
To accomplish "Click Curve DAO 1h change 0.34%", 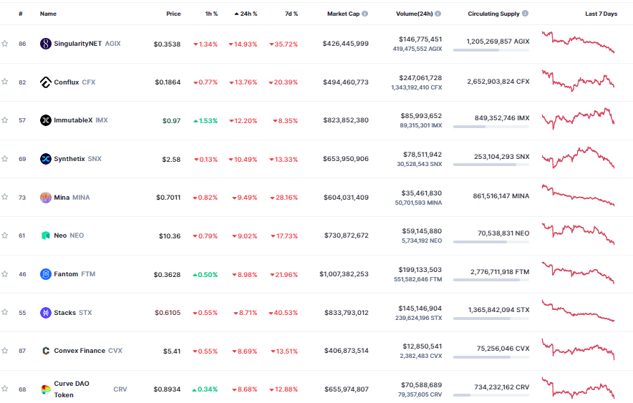I will click(x=205, y=389).
